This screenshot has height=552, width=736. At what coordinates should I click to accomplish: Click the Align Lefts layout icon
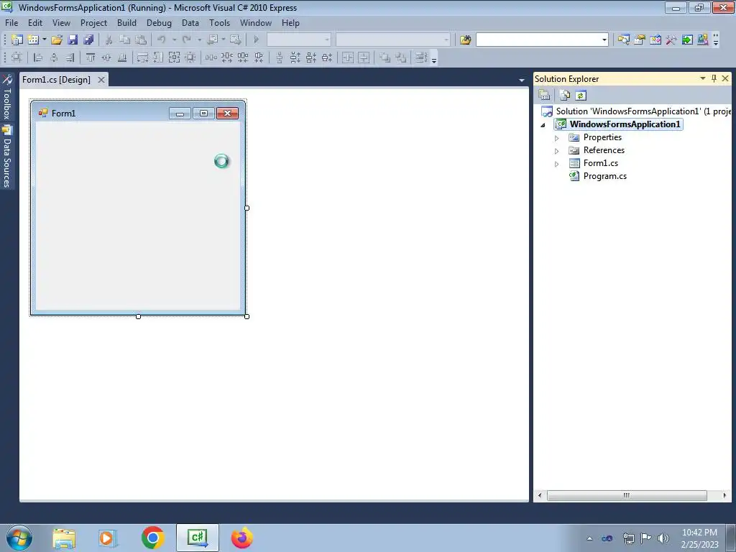point(38,57)
